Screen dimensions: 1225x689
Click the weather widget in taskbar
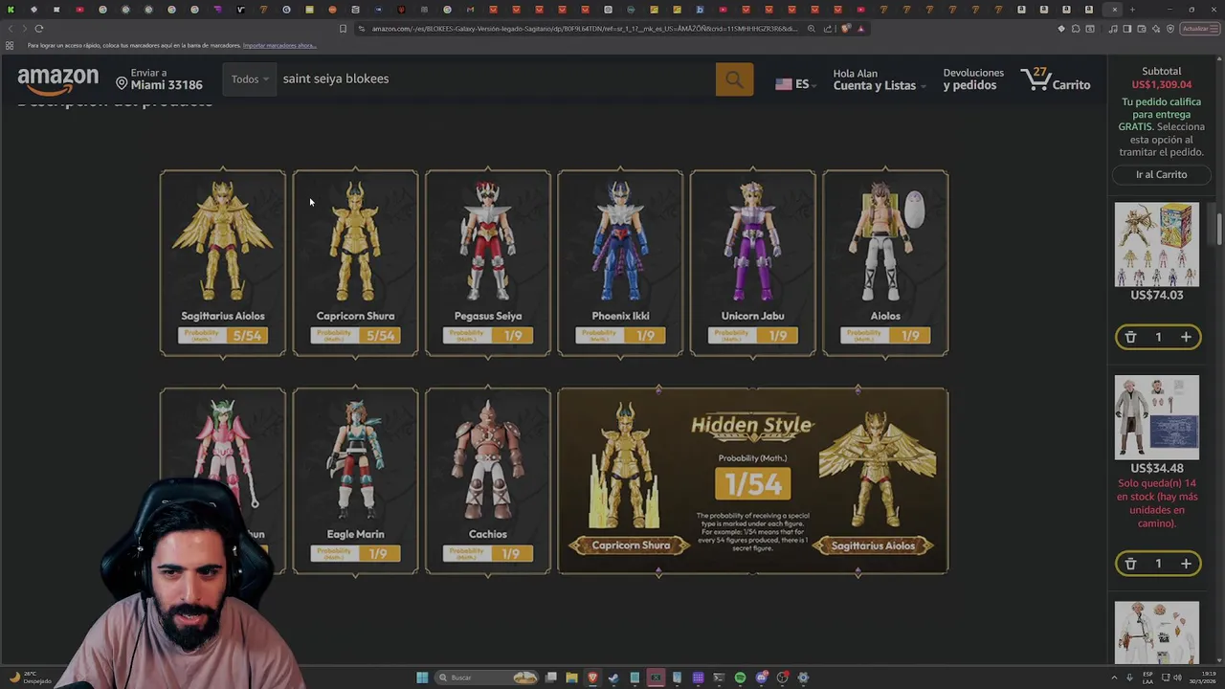tap(29, 678)
